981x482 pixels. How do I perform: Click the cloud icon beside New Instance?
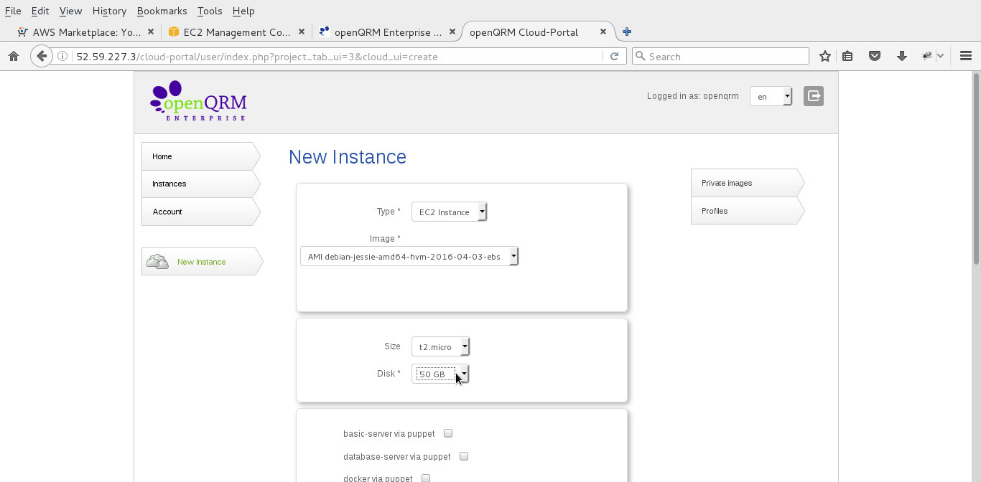coord(157,262)
